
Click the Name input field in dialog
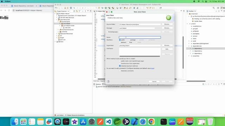pyautogui.click(x=140, y=37)
